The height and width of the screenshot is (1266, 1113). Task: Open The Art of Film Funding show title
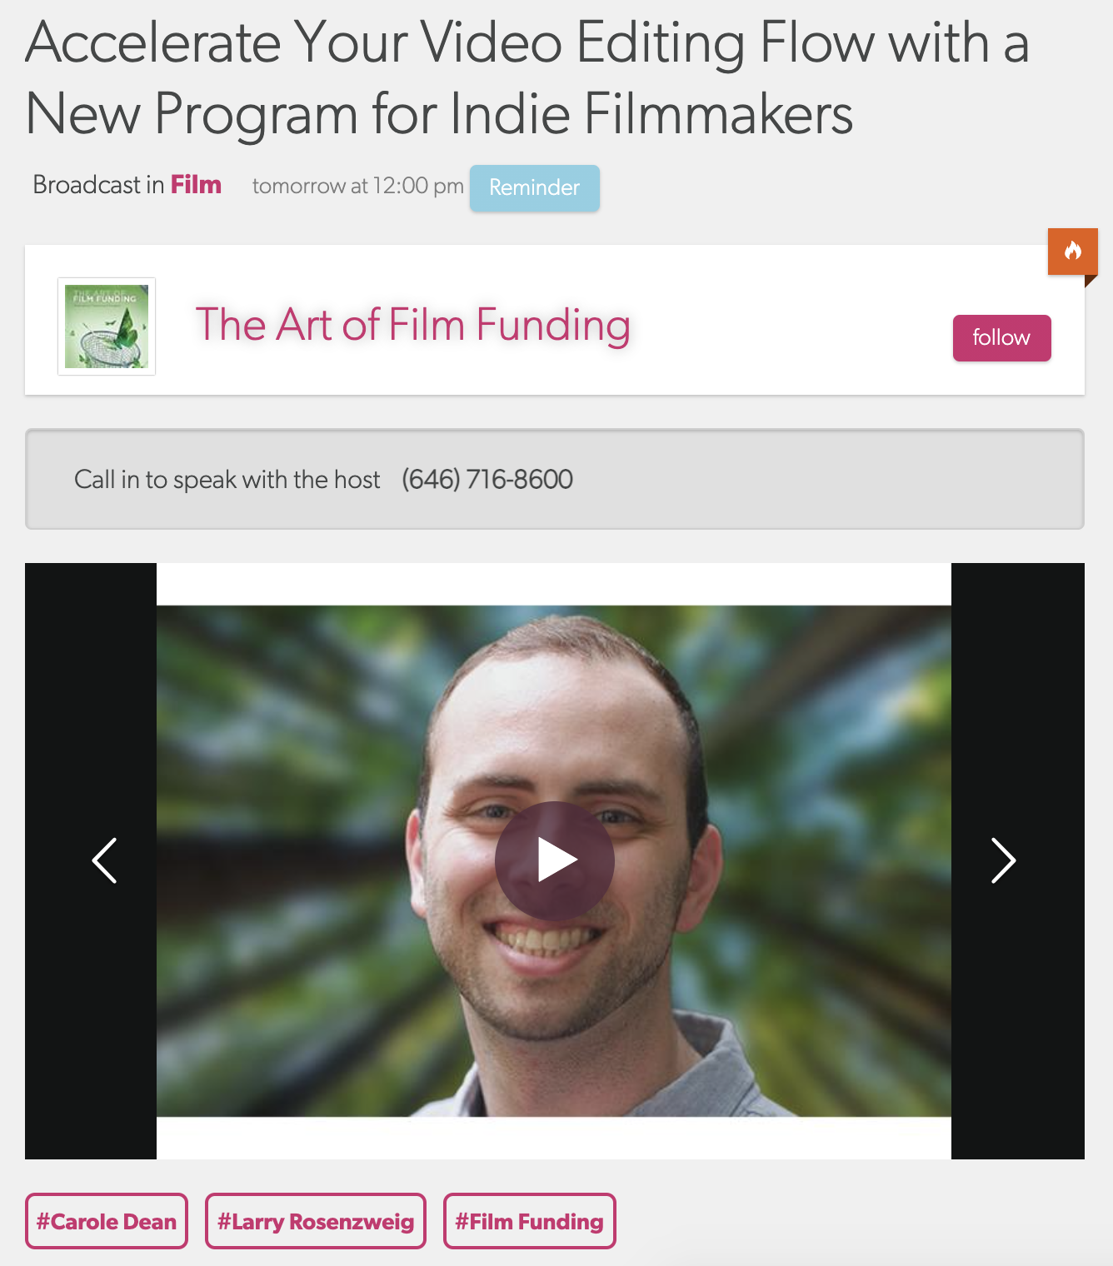tap(413, 325)
